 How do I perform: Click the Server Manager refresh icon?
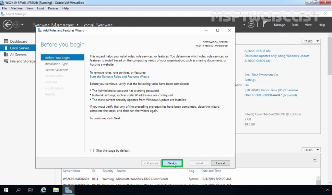[251, 25]
